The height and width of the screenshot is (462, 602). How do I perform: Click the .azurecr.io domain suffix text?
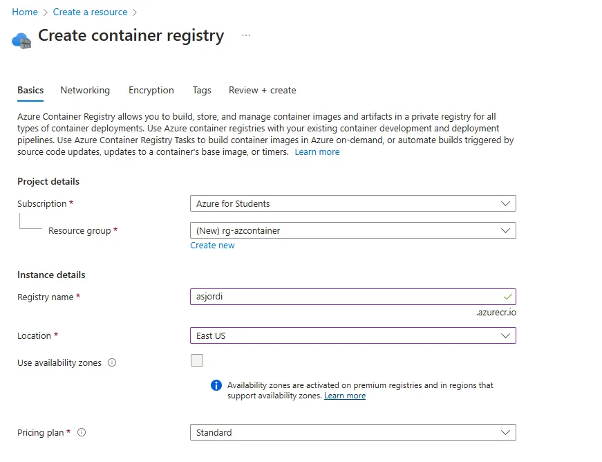coord(496,313)
